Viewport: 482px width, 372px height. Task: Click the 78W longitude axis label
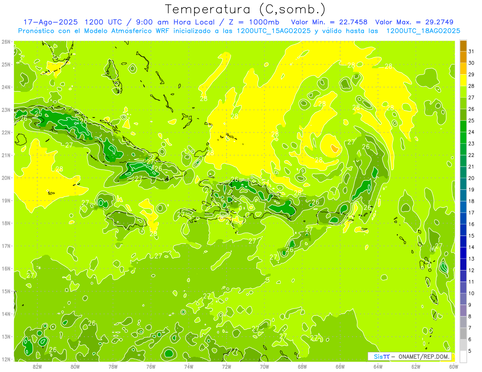tap(113, 366)
